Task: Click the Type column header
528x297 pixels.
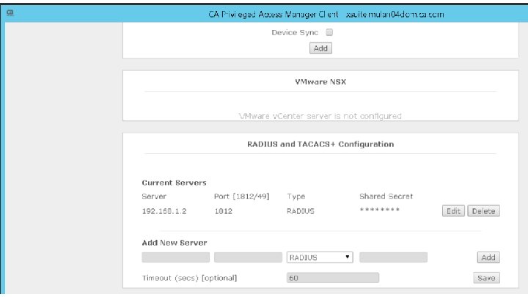Action: click(x=296, y=197)
